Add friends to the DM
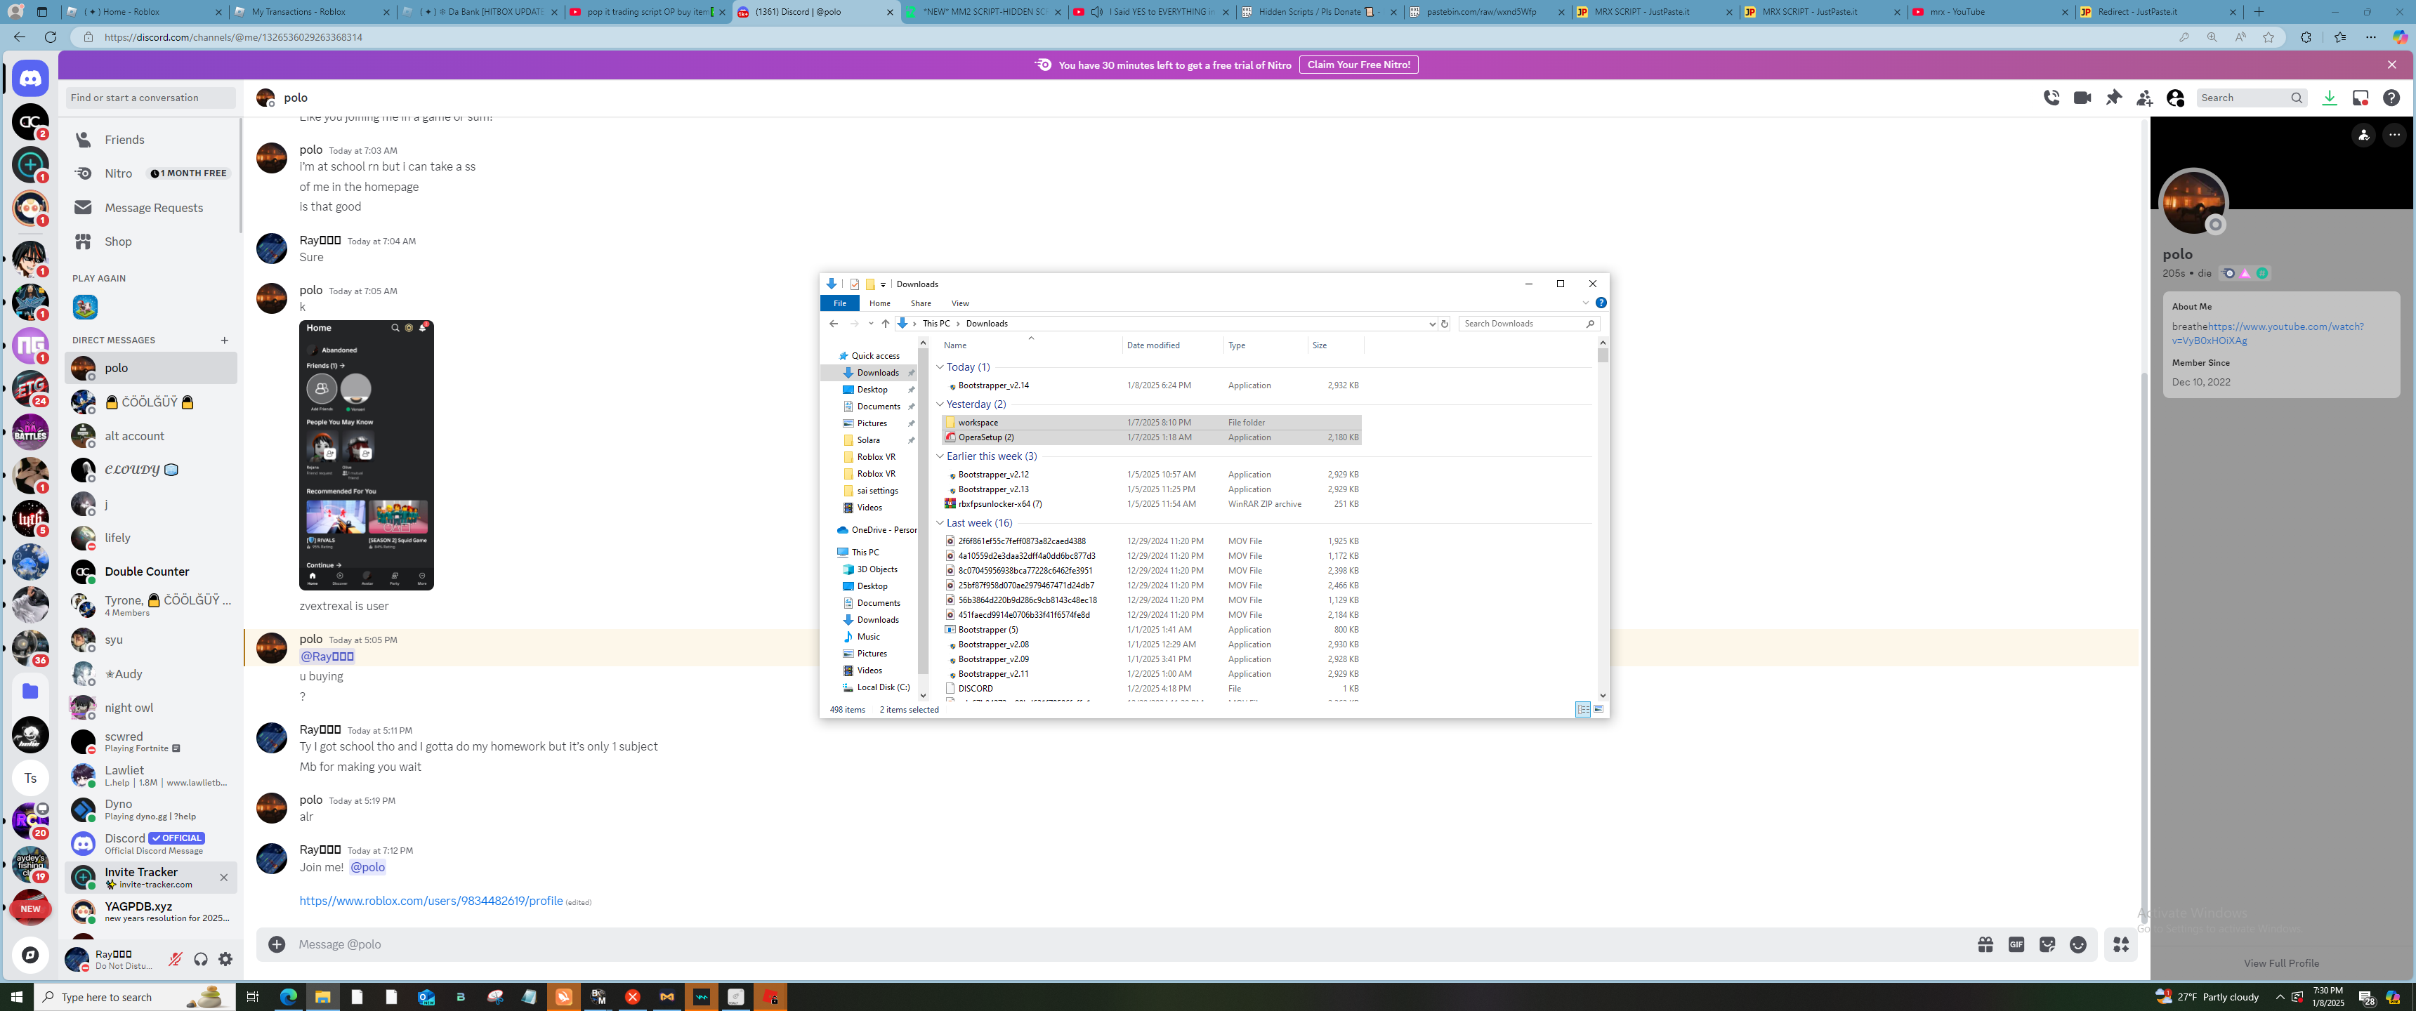The image size is (2416, 1011). (x=2144, y=98)
